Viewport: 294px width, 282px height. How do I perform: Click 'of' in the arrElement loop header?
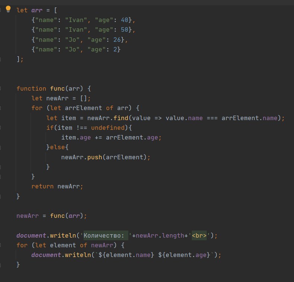pyautogui.click(x=109, y=108)
